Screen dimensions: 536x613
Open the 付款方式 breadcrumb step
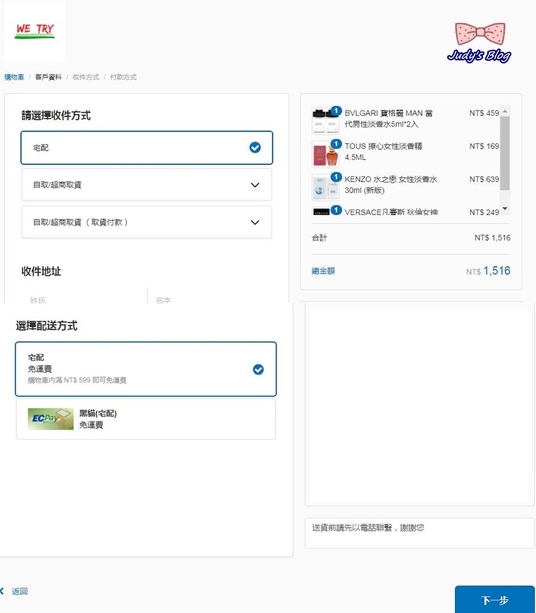(x=123, y=77)
